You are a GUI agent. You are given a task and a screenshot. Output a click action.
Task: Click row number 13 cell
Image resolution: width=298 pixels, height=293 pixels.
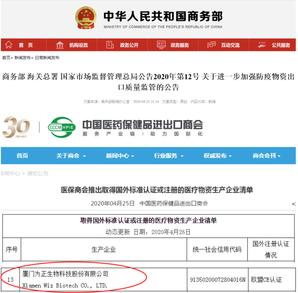coord(10,280)
